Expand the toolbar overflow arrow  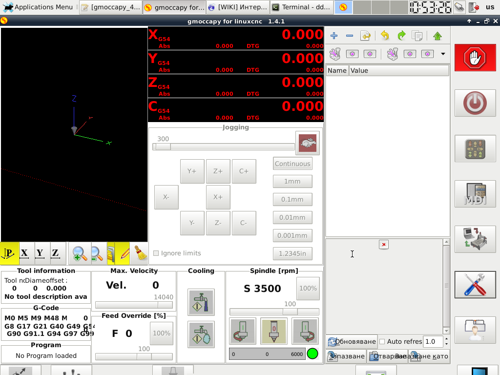[x=443, y=54]
